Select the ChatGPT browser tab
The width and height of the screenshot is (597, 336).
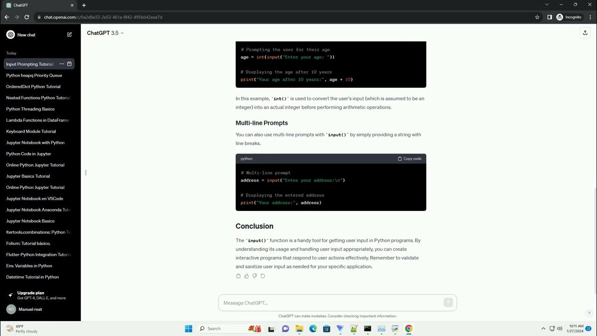tap(40, 5)
